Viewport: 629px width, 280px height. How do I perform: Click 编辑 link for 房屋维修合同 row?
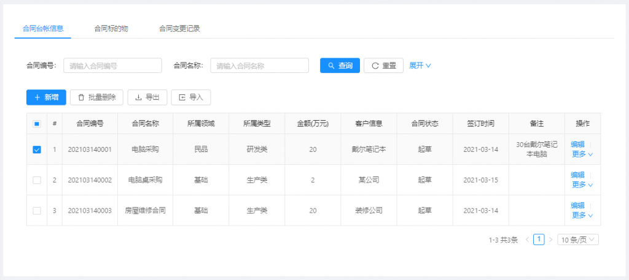click(577, 206)
